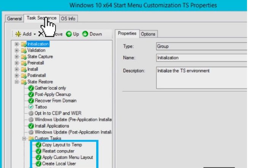Select the Postinstall tree item
The height and width of the screenshot is (168, 255).
(36, 76)
